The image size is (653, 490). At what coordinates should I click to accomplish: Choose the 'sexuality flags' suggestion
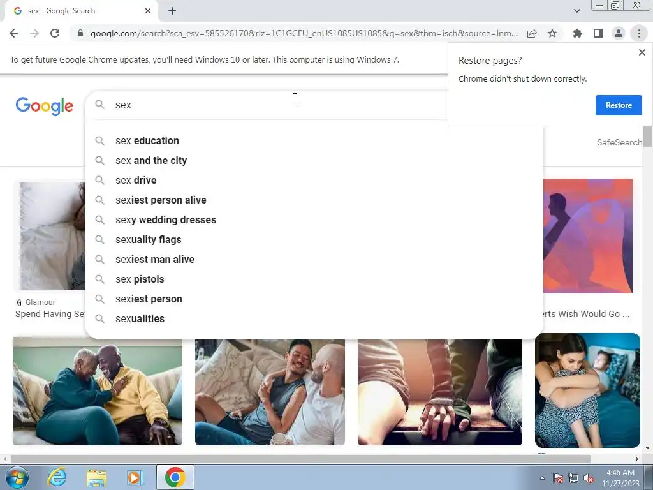pyautogui.click(x=314, y=240)
